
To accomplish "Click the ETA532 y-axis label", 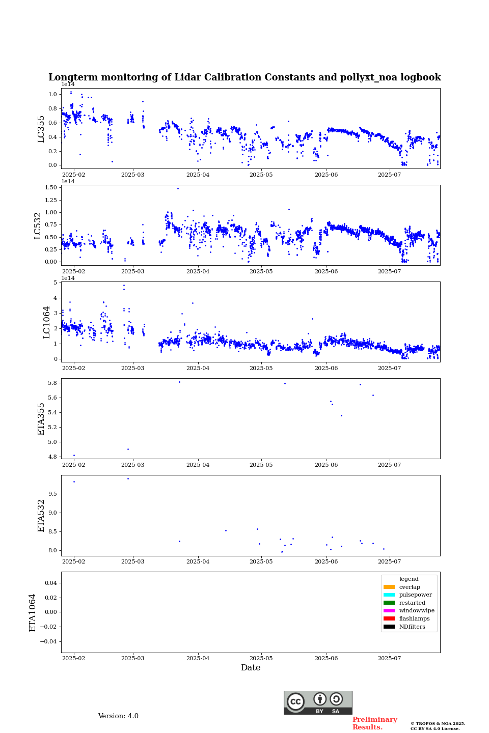I will click(41, 516).
